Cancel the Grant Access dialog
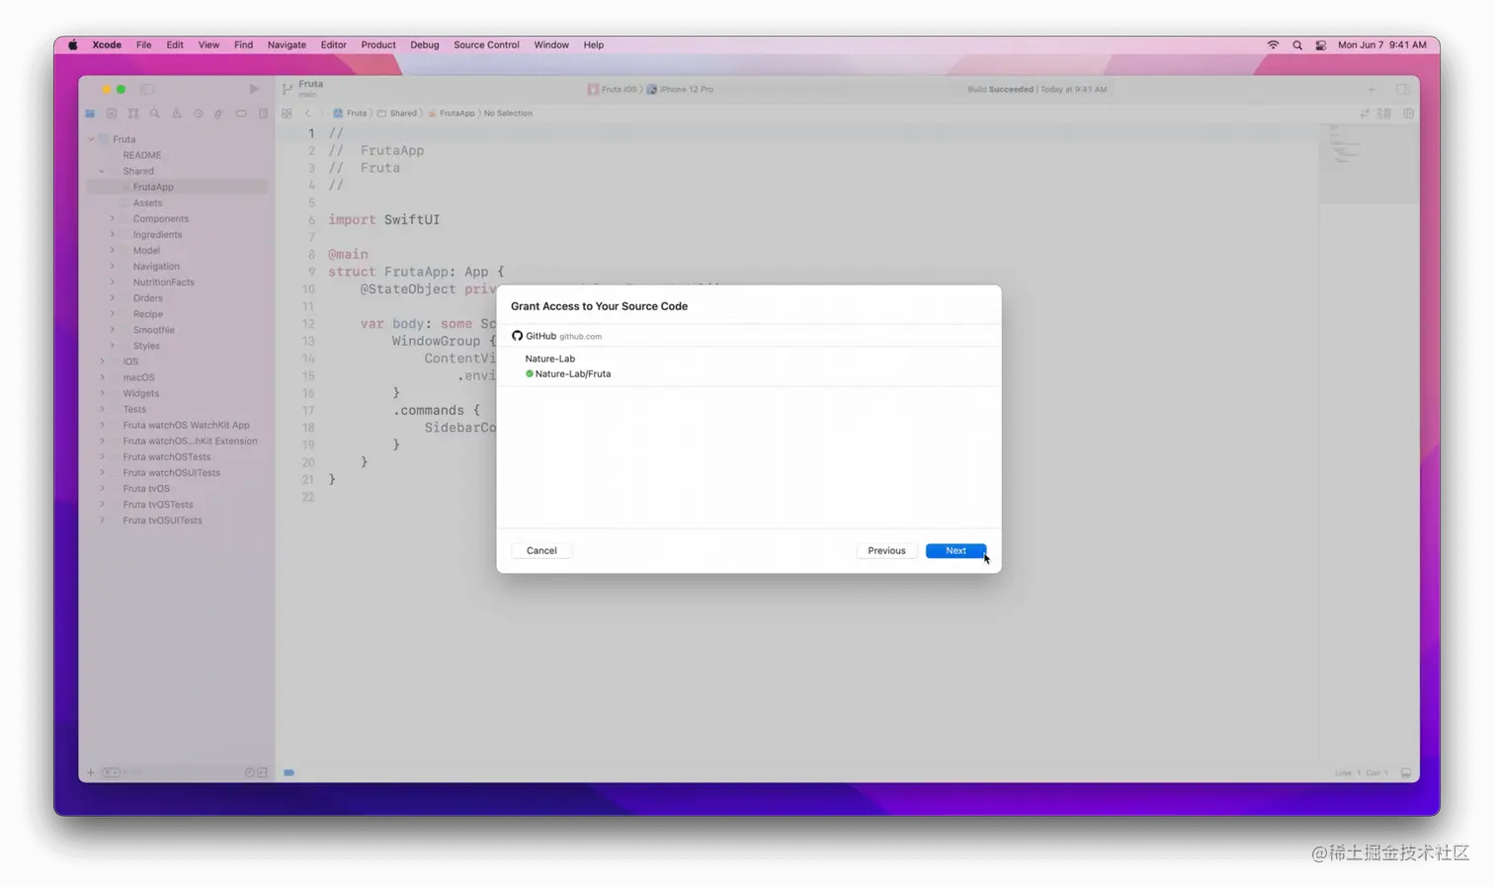This screenshot has height=887, width=1494. tap(541, 550)
